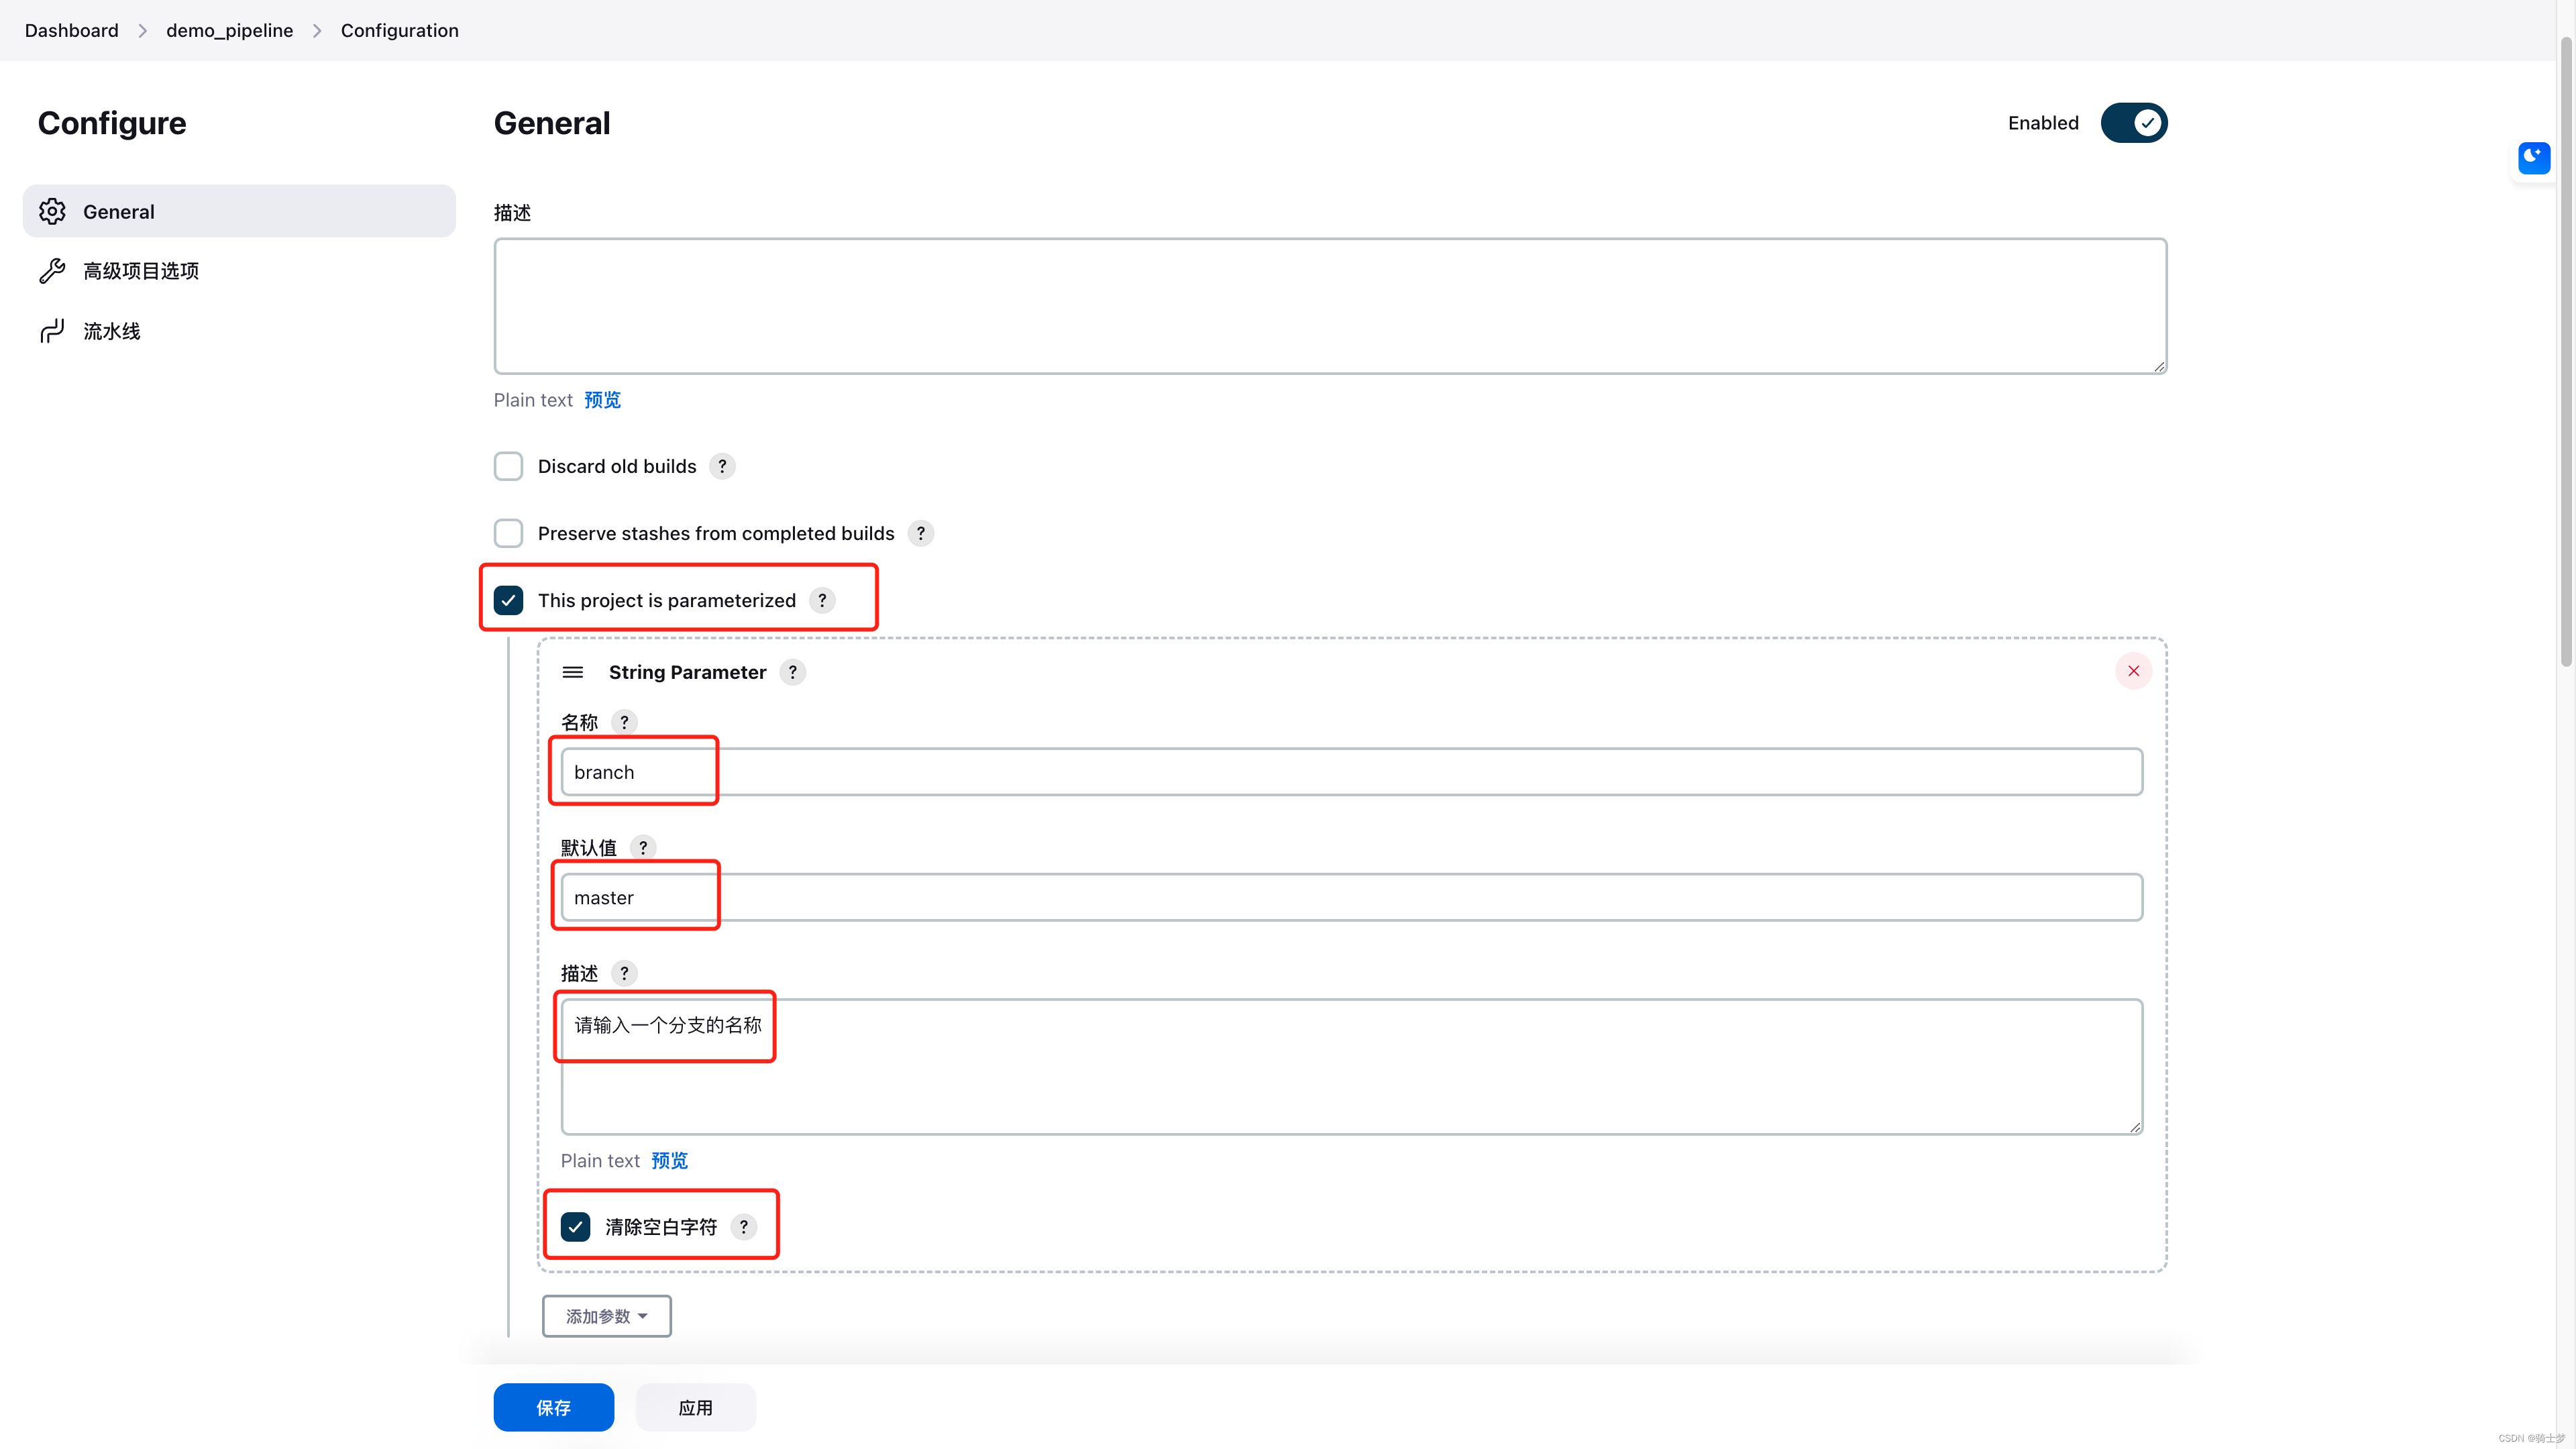
Task: Open demo_pipeline breadcrumb link
Action: pyautogui.click(x=229, y=30)
